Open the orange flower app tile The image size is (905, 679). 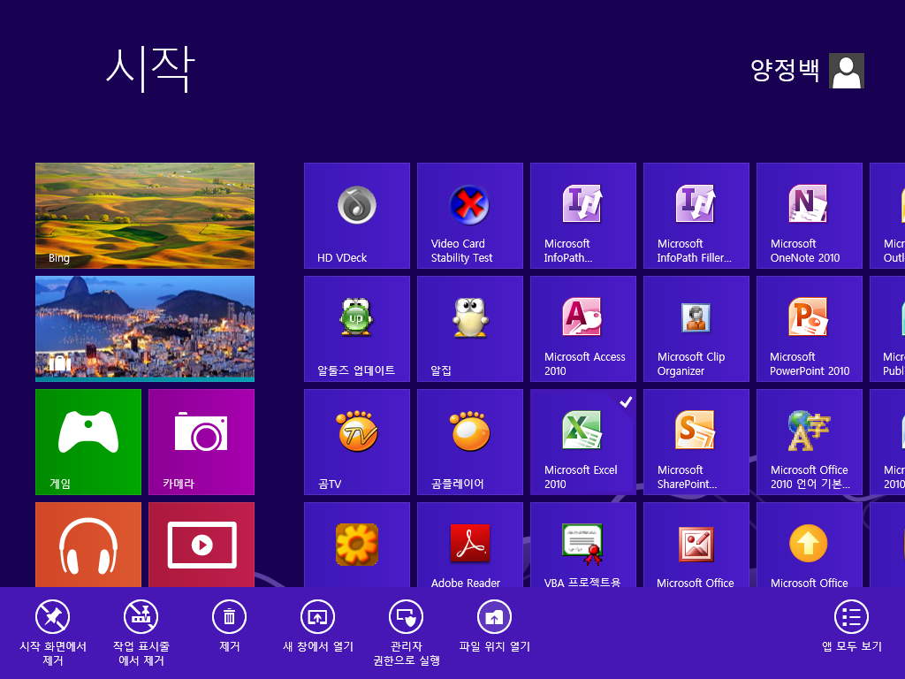click(x=357, y=545)
